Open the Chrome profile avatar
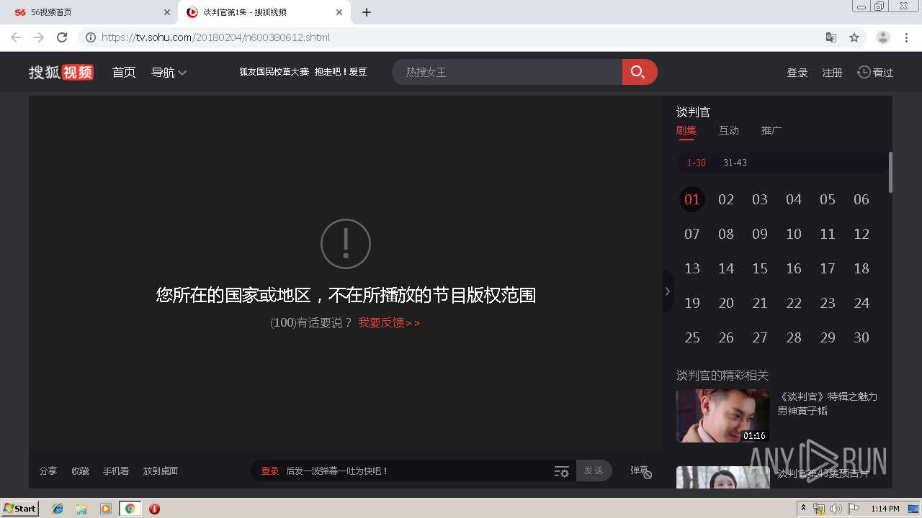Image resolution: width=922 pixels, height=518 pixels. [x=883, y=37]
